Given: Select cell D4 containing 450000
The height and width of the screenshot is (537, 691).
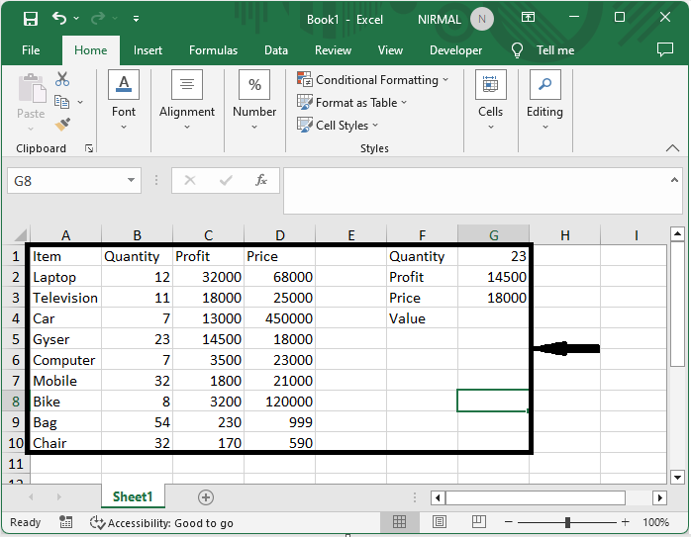Looking at the screenshot, I should (x=279, y=318).
